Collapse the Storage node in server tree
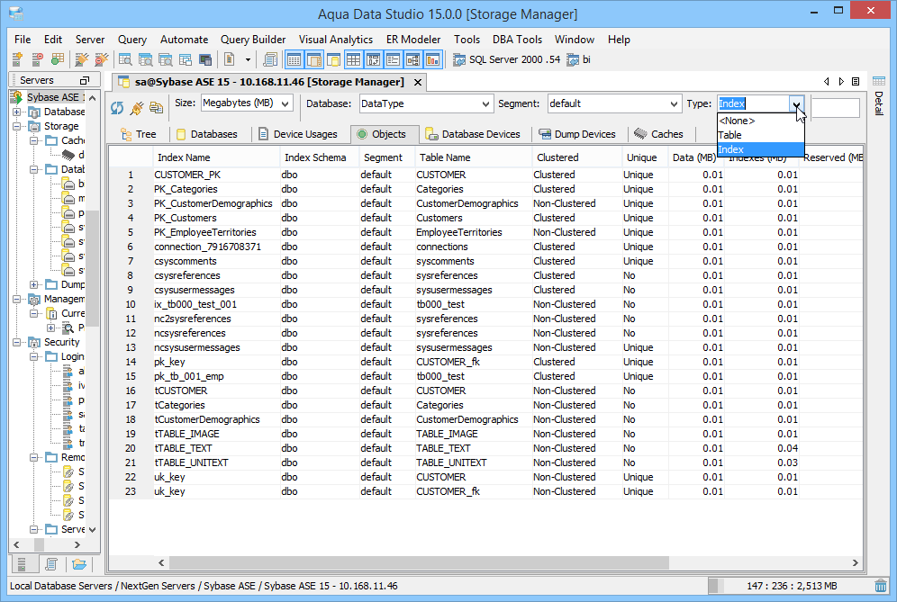897x602 pixels. (17, 126)
